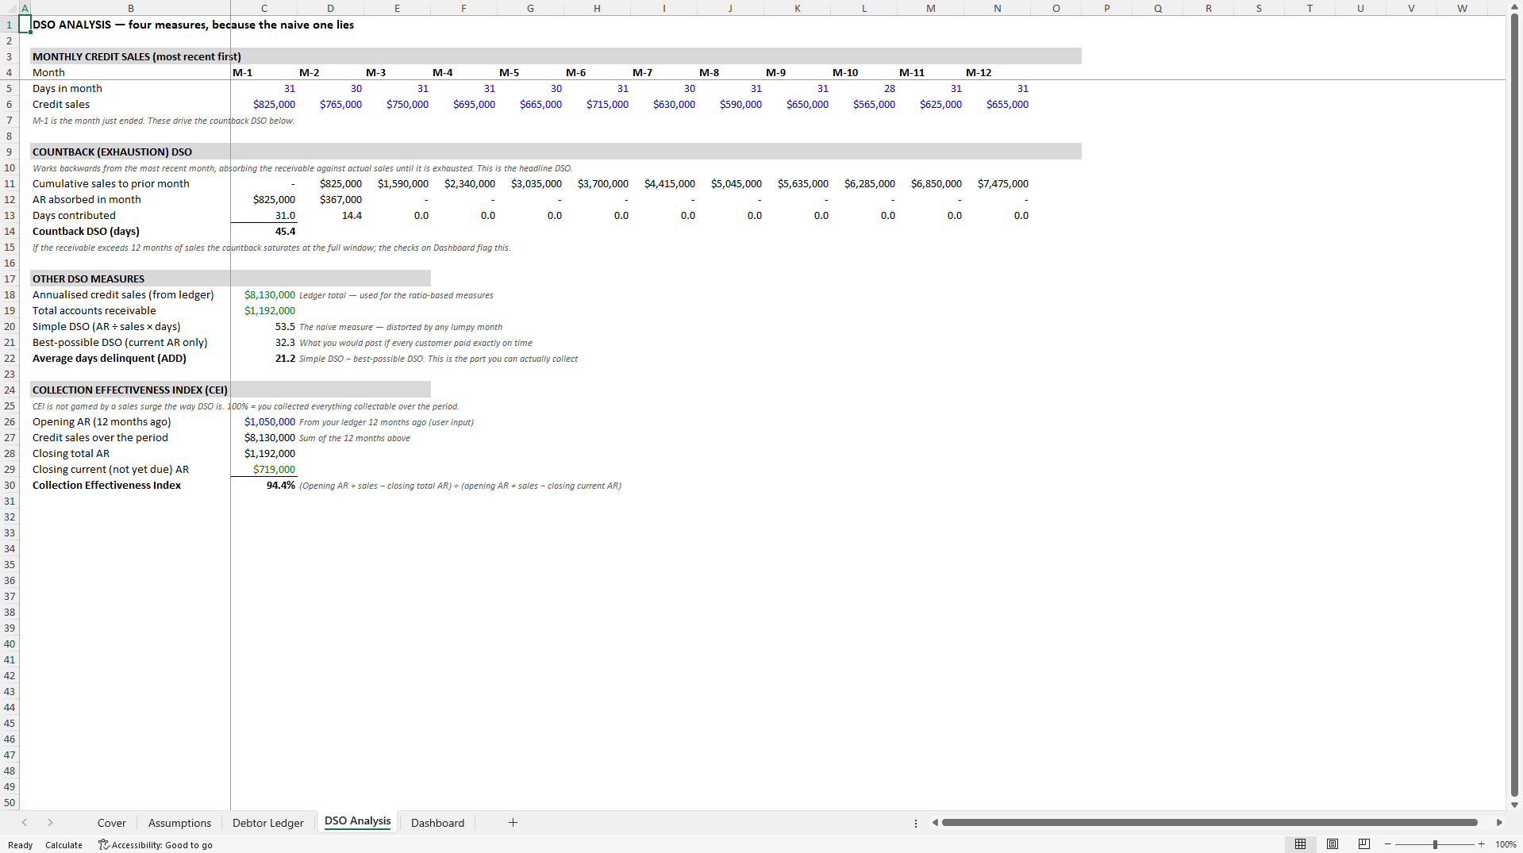Viewport: 1523px width, 853px height.
Task: Open the Debtor Ledger sheet tab
Action: tap(267, 823)
